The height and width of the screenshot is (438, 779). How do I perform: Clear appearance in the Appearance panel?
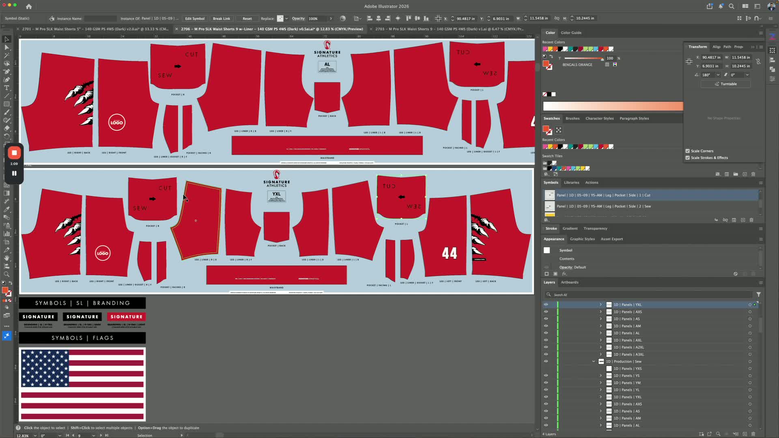[736, 274]
